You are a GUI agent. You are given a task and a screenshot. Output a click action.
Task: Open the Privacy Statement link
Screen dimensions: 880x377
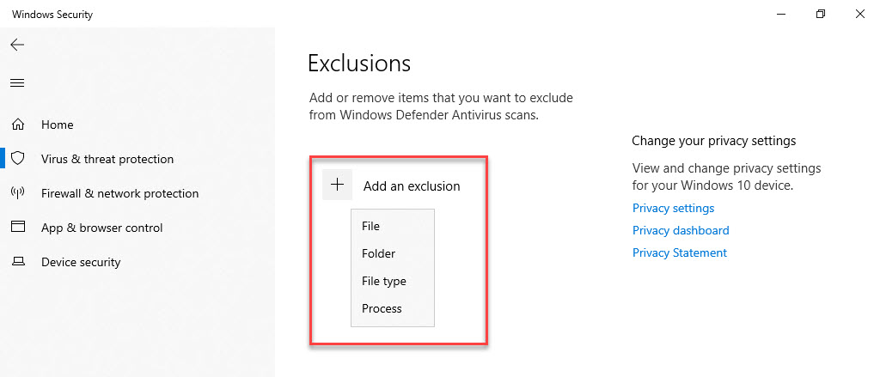point(680,252)
